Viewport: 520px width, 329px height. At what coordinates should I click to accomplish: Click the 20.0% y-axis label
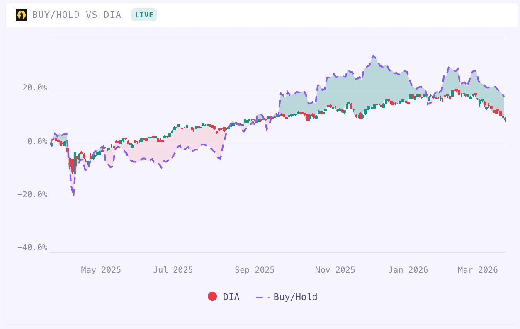click(x=35, y=88)
